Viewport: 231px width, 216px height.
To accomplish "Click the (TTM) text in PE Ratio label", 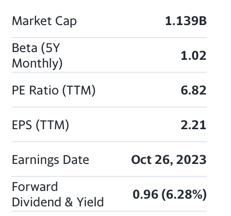I will [x=79, y=90].
